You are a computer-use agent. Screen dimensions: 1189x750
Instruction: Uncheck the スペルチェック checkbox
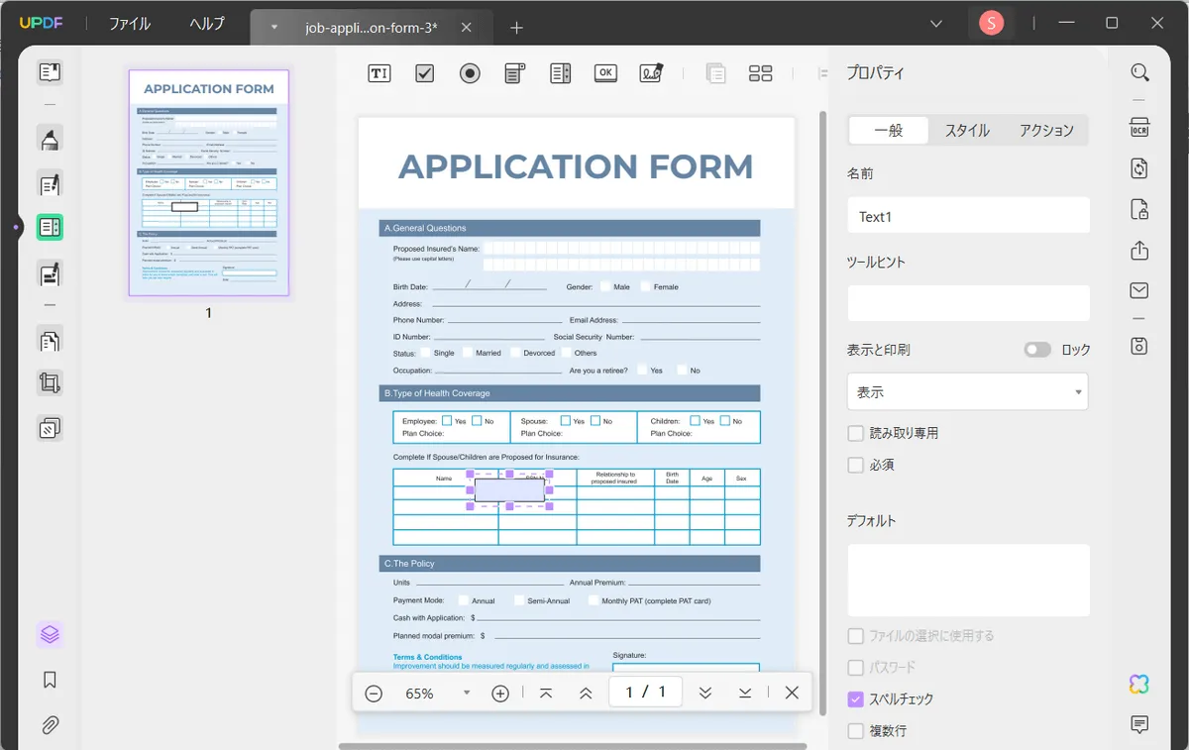(856, 699)
